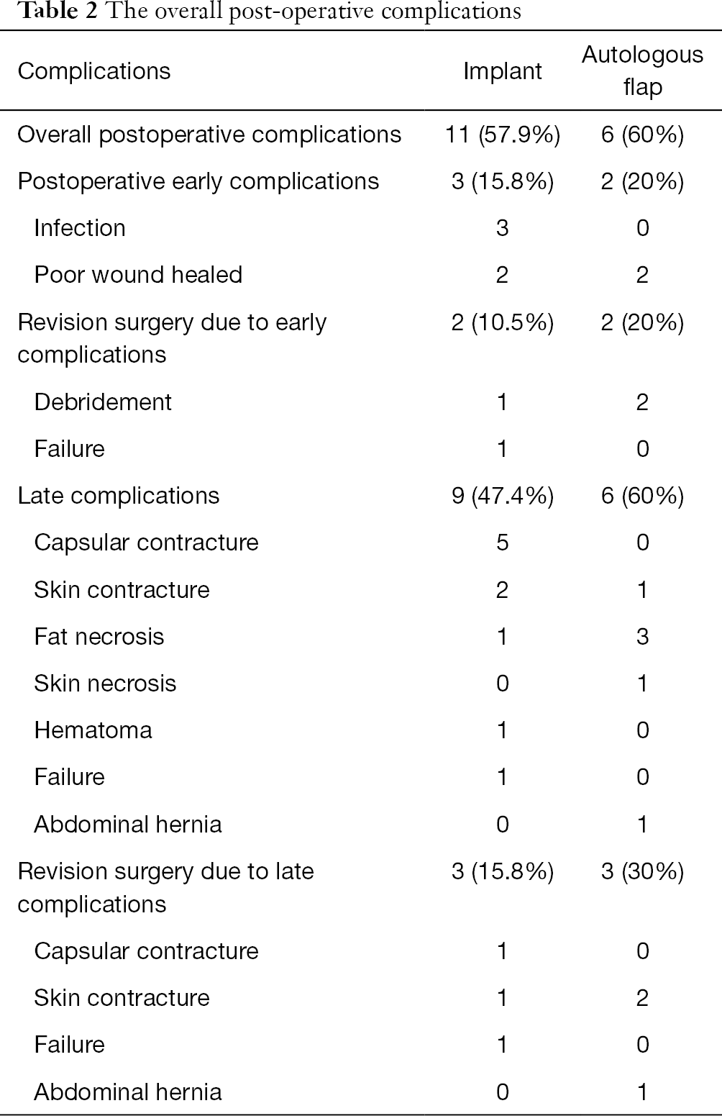The height and width of the screenshot is (1116, 722).
Task: Select the Overall postoperative complications row label
Action: (209, 135)
